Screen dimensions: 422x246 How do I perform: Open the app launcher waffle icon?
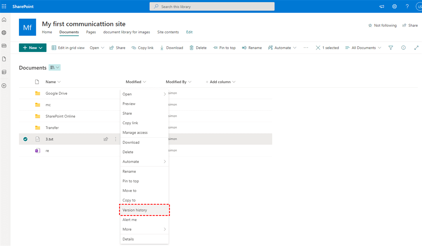[4, 6]
